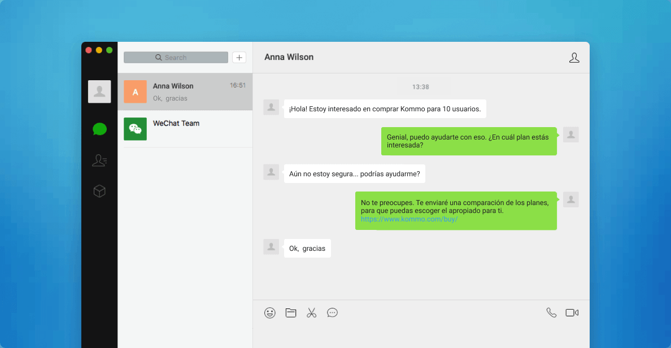Click the "Ok, gracias" message bubble
Viewport: 671px width, 348px height.
(x=307, y=249)
